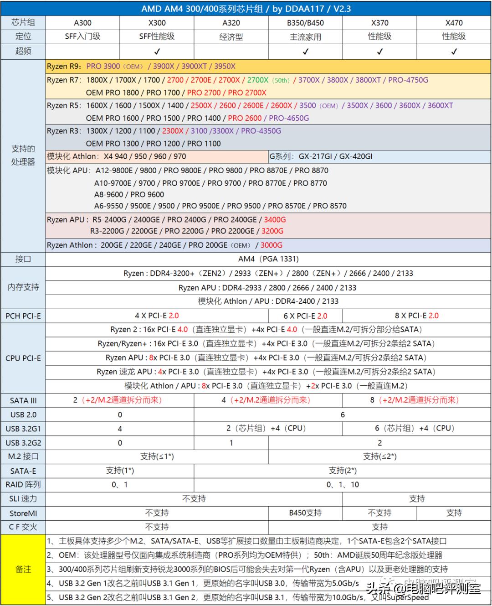This screenshot has height=606, width=492.
Task: Click the A320 column header
Action: (x=231, y=22)
